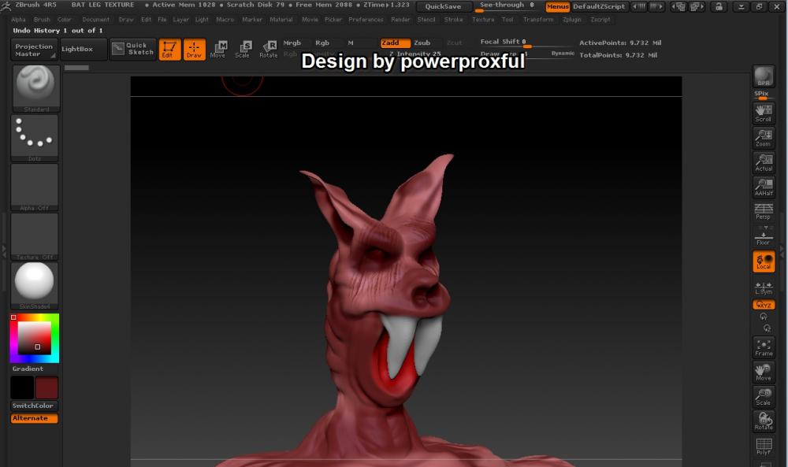Open the Document menu
Viewport: 788px width, 467px height.
click(95, 20)
